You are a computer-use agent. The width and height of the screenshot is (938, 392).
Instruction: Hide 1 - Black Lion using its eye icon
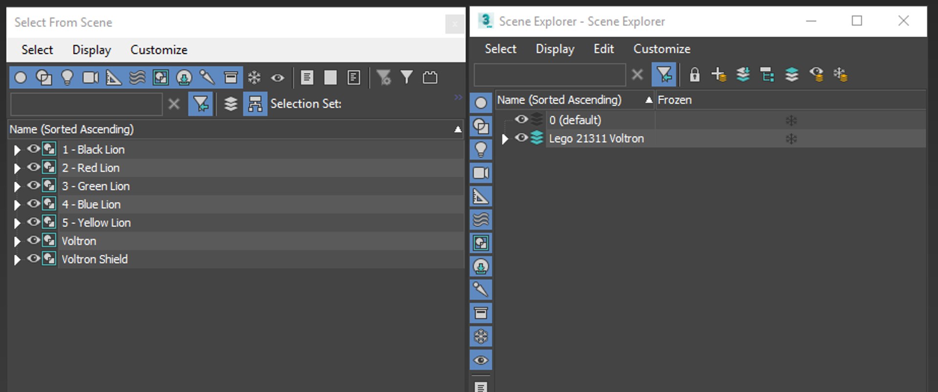33,149
